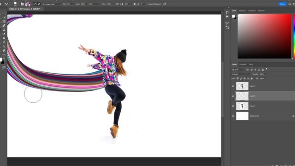Open the Brushes panel icon
This screenshot has height=166, width=295.
click(x=227, y=23)
